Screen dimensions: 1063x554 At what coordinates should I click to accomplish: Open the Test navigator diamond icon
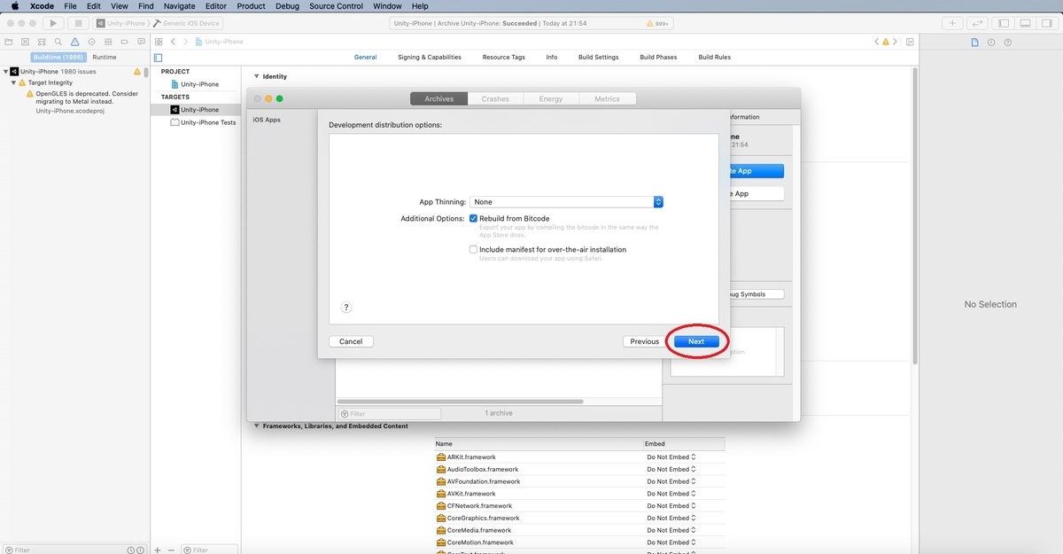click(x=91, y=42)
